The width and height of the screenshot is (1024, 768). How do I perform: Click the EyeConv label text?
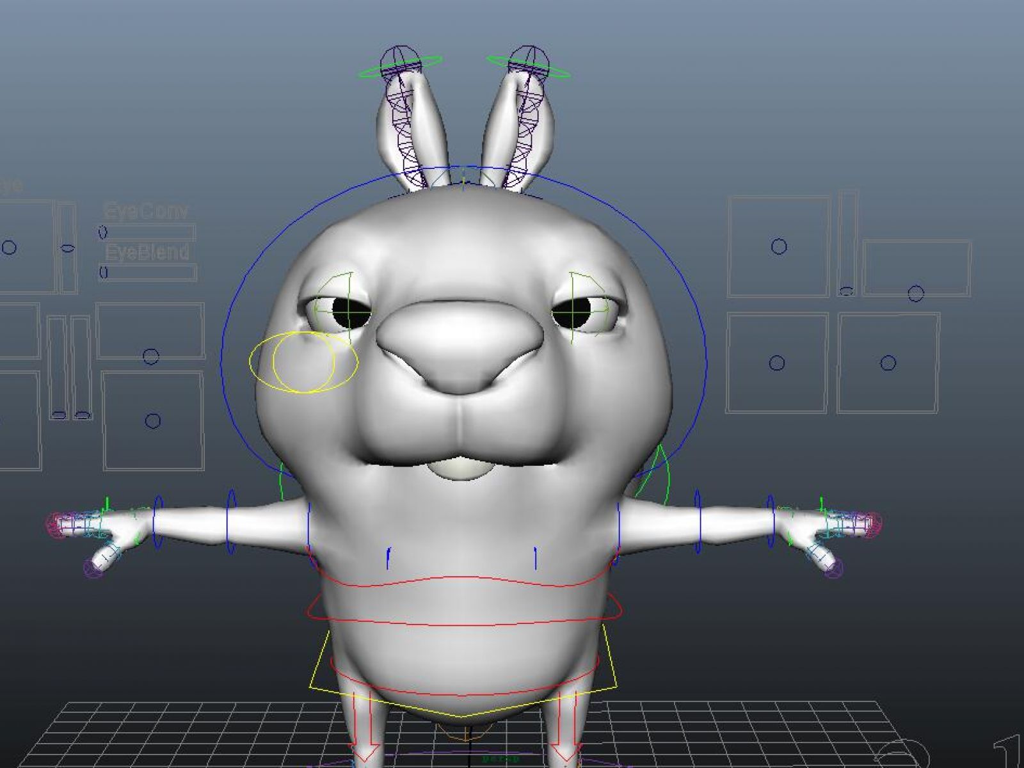click(146, 211)
